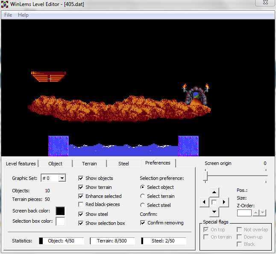Pick the Selection box color swatch

(60, 221)
